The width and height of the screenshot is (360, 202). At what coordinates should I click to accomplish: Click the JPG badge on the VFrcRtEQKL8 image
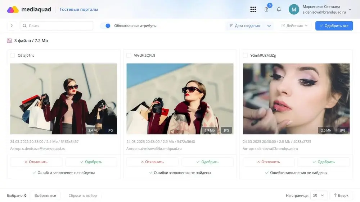[x=226, y=130]
